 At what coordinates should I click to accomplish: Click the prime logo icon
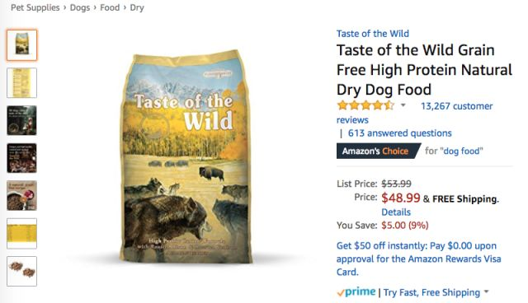(356, 292)
